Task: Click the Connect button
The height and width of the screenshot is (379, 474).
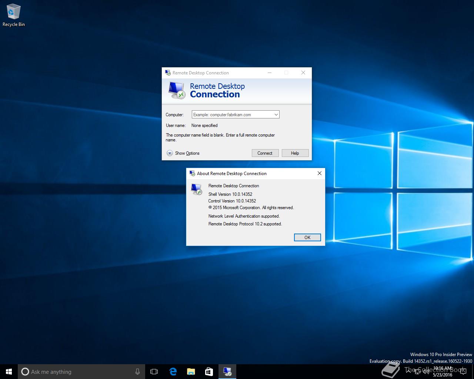Action: point(265,153)
